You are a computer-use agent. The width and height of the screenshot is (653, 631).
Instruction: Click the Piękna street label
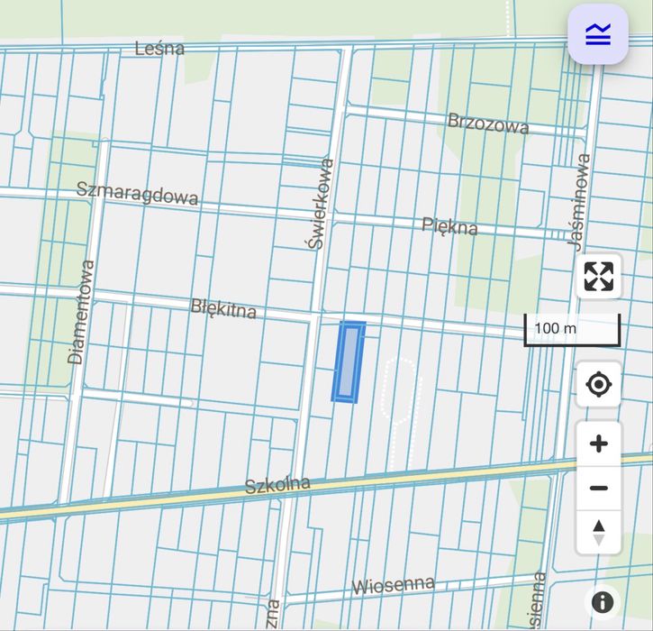(x=449, y=227)
